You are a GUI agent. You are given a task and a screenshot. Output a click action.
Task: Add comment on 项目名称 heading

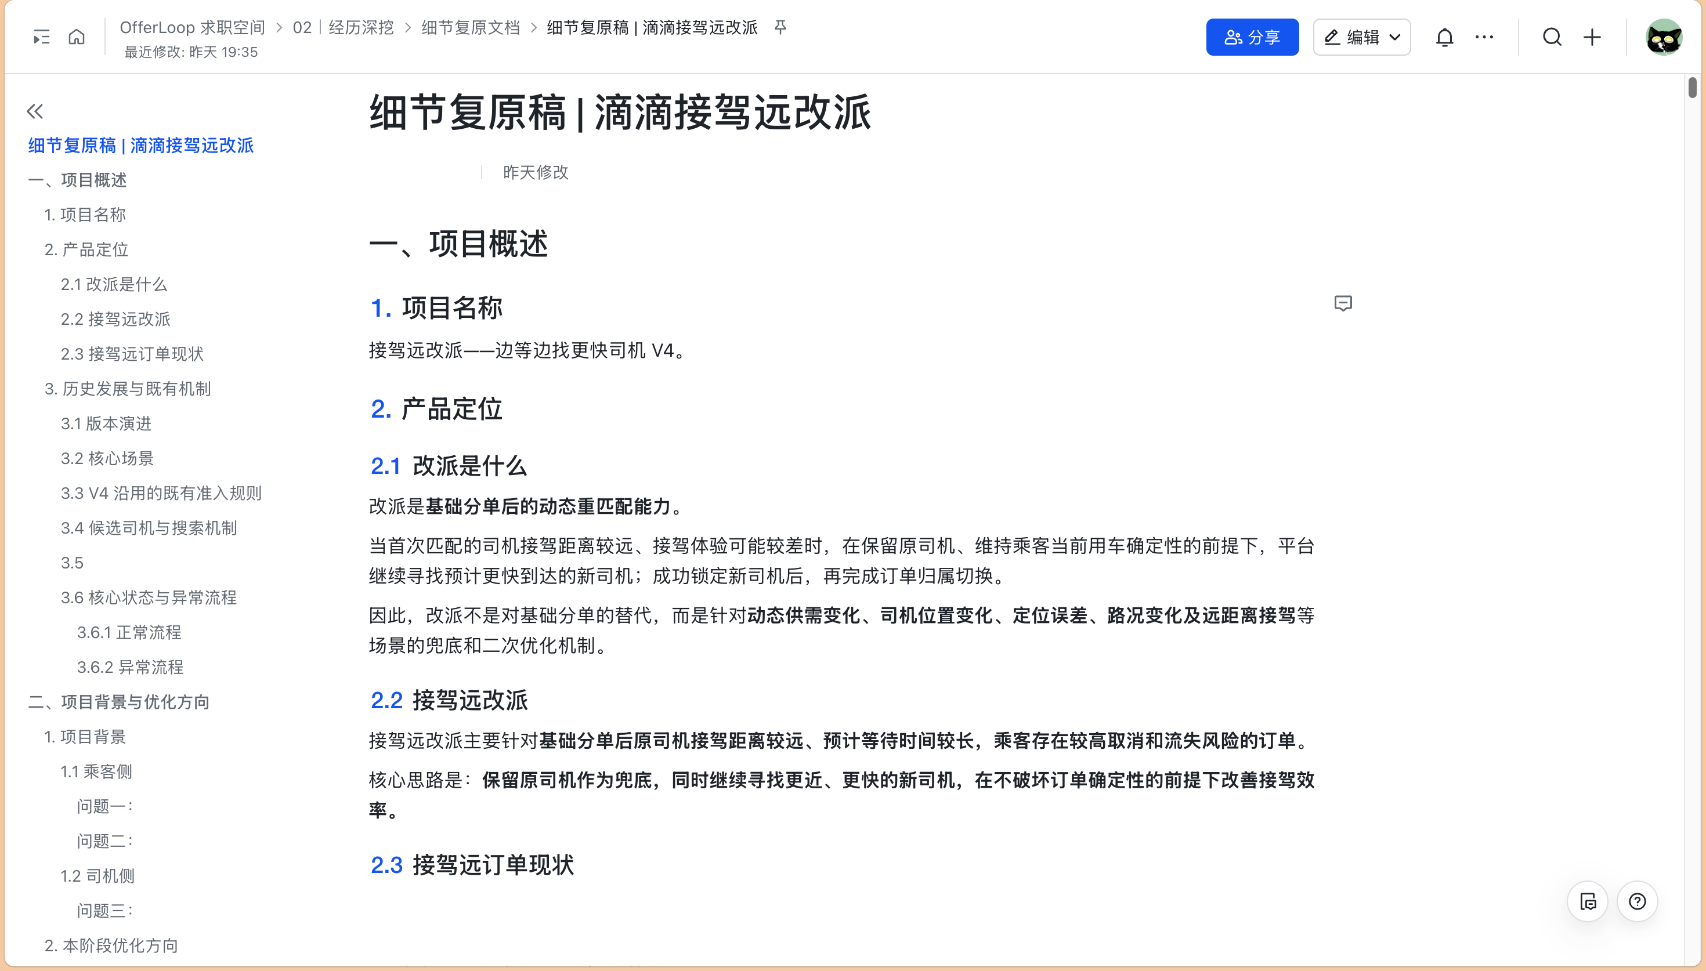pyautogui.click(x=1343, y=303)
